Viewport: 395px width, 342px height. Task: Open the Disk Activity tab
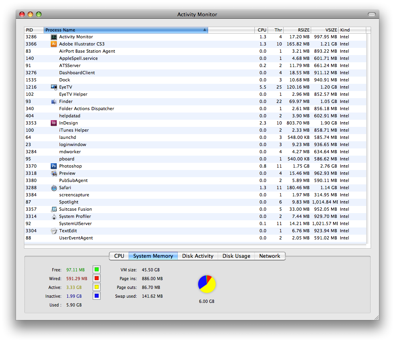coord(198,256)
